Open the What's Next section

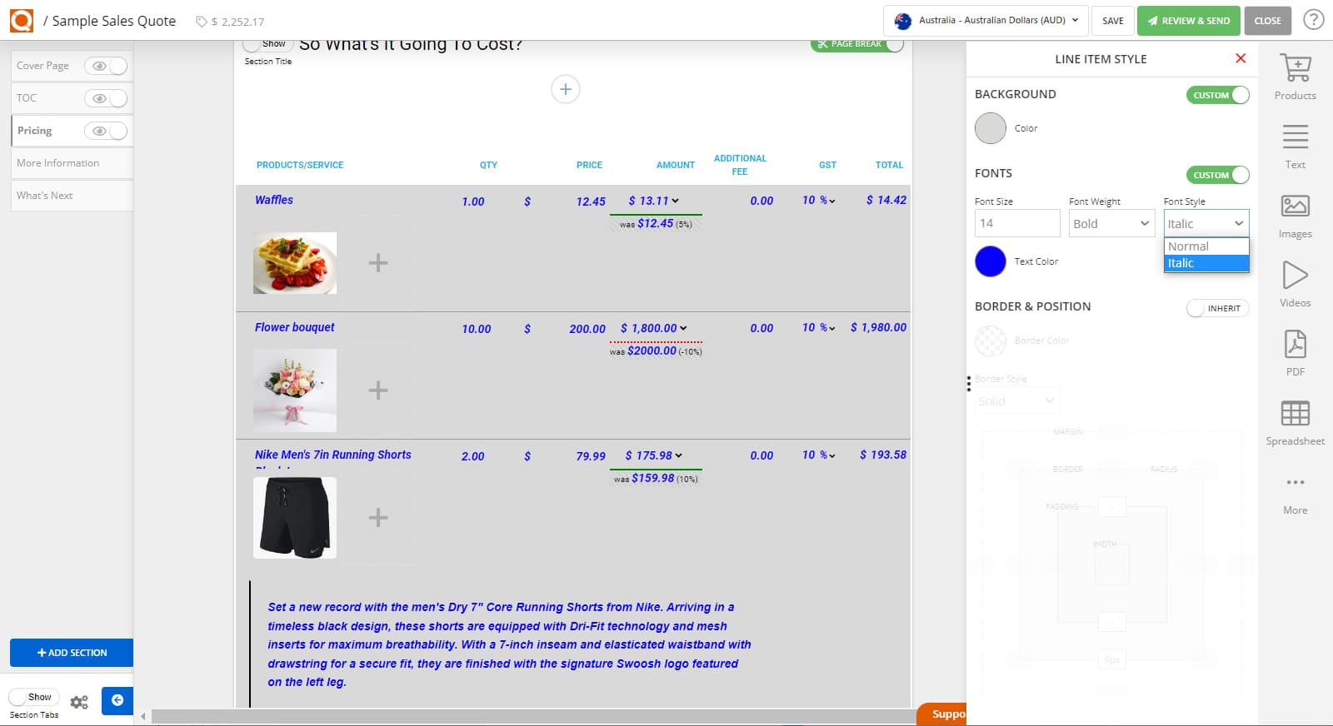[72, 196]
